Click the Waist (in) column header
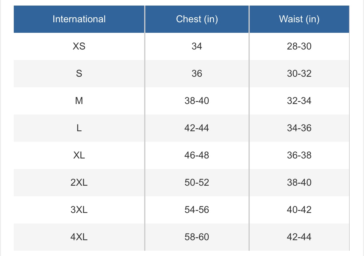The width and height of the screenshot is (364, 256). tap(299, 19)
